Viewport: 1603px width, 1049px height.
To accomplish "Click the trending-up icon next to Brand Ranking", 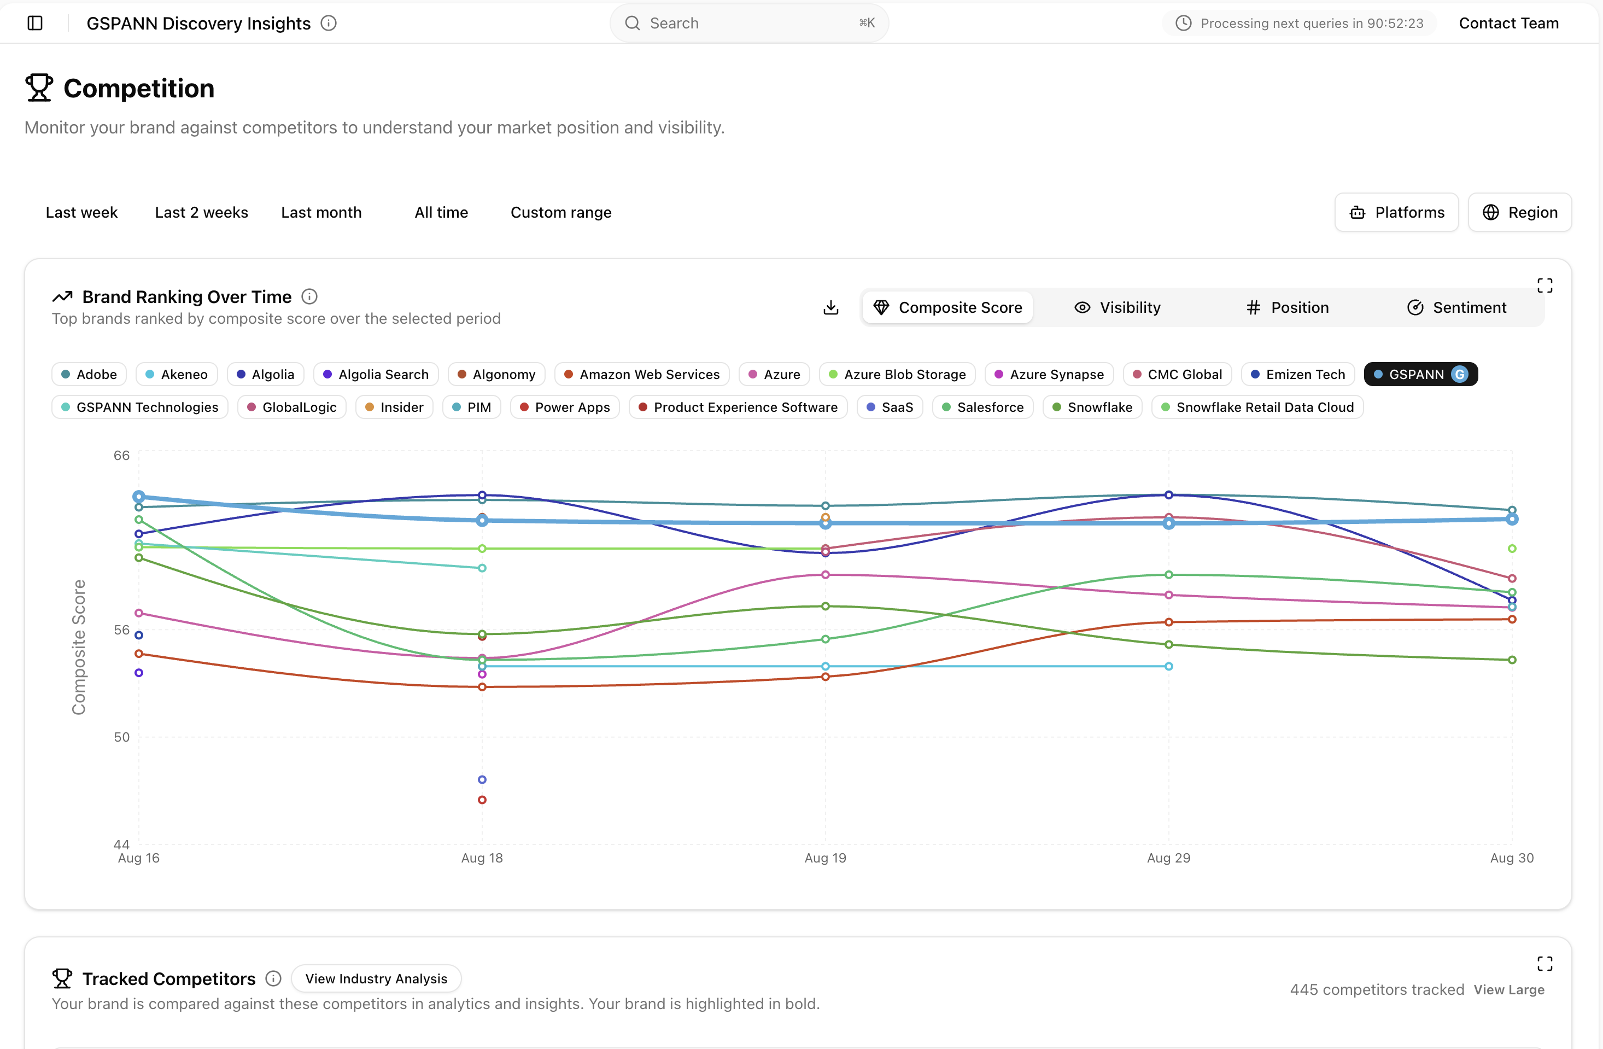I will pos(63,296).
